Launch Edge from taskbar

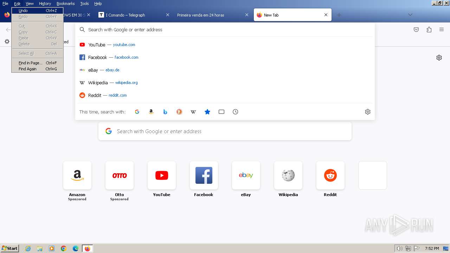[76, 248]
